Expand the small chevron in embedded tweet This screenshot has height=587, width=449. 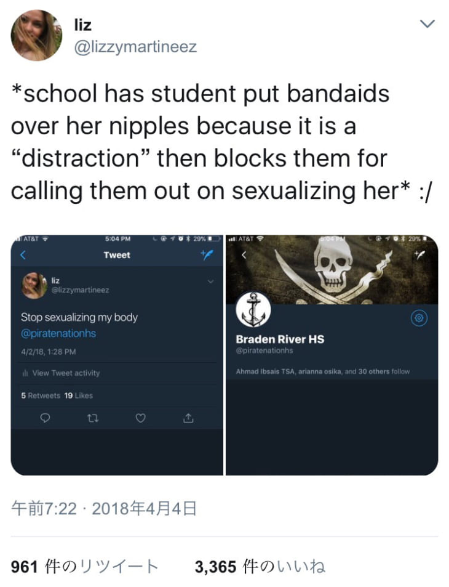tap(211, 281)
